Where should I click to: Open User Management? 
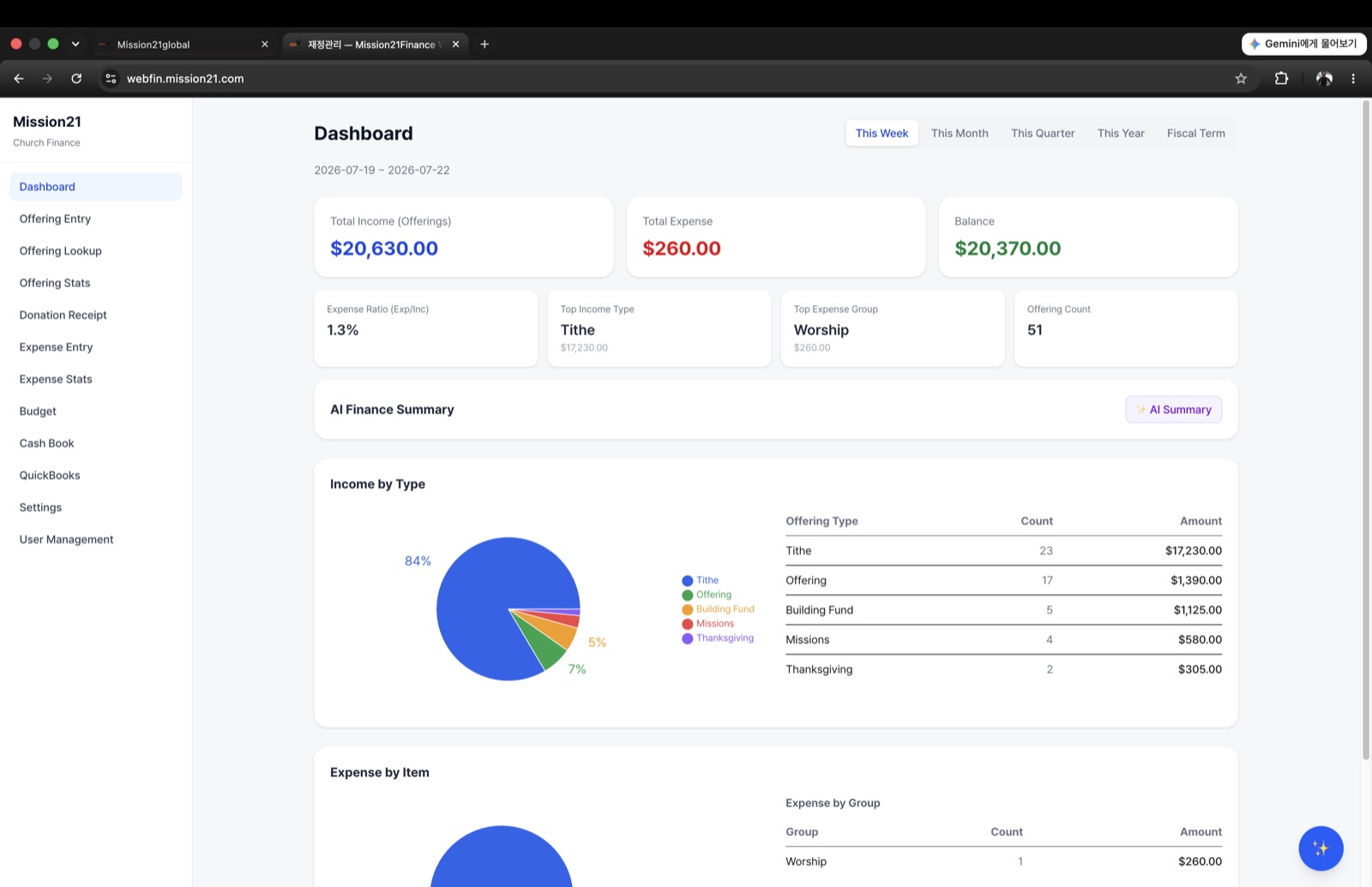pos(96,540)
